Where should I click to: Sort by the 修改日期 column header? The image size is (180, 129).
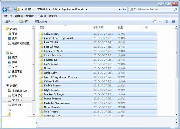(x=98, y=28)
